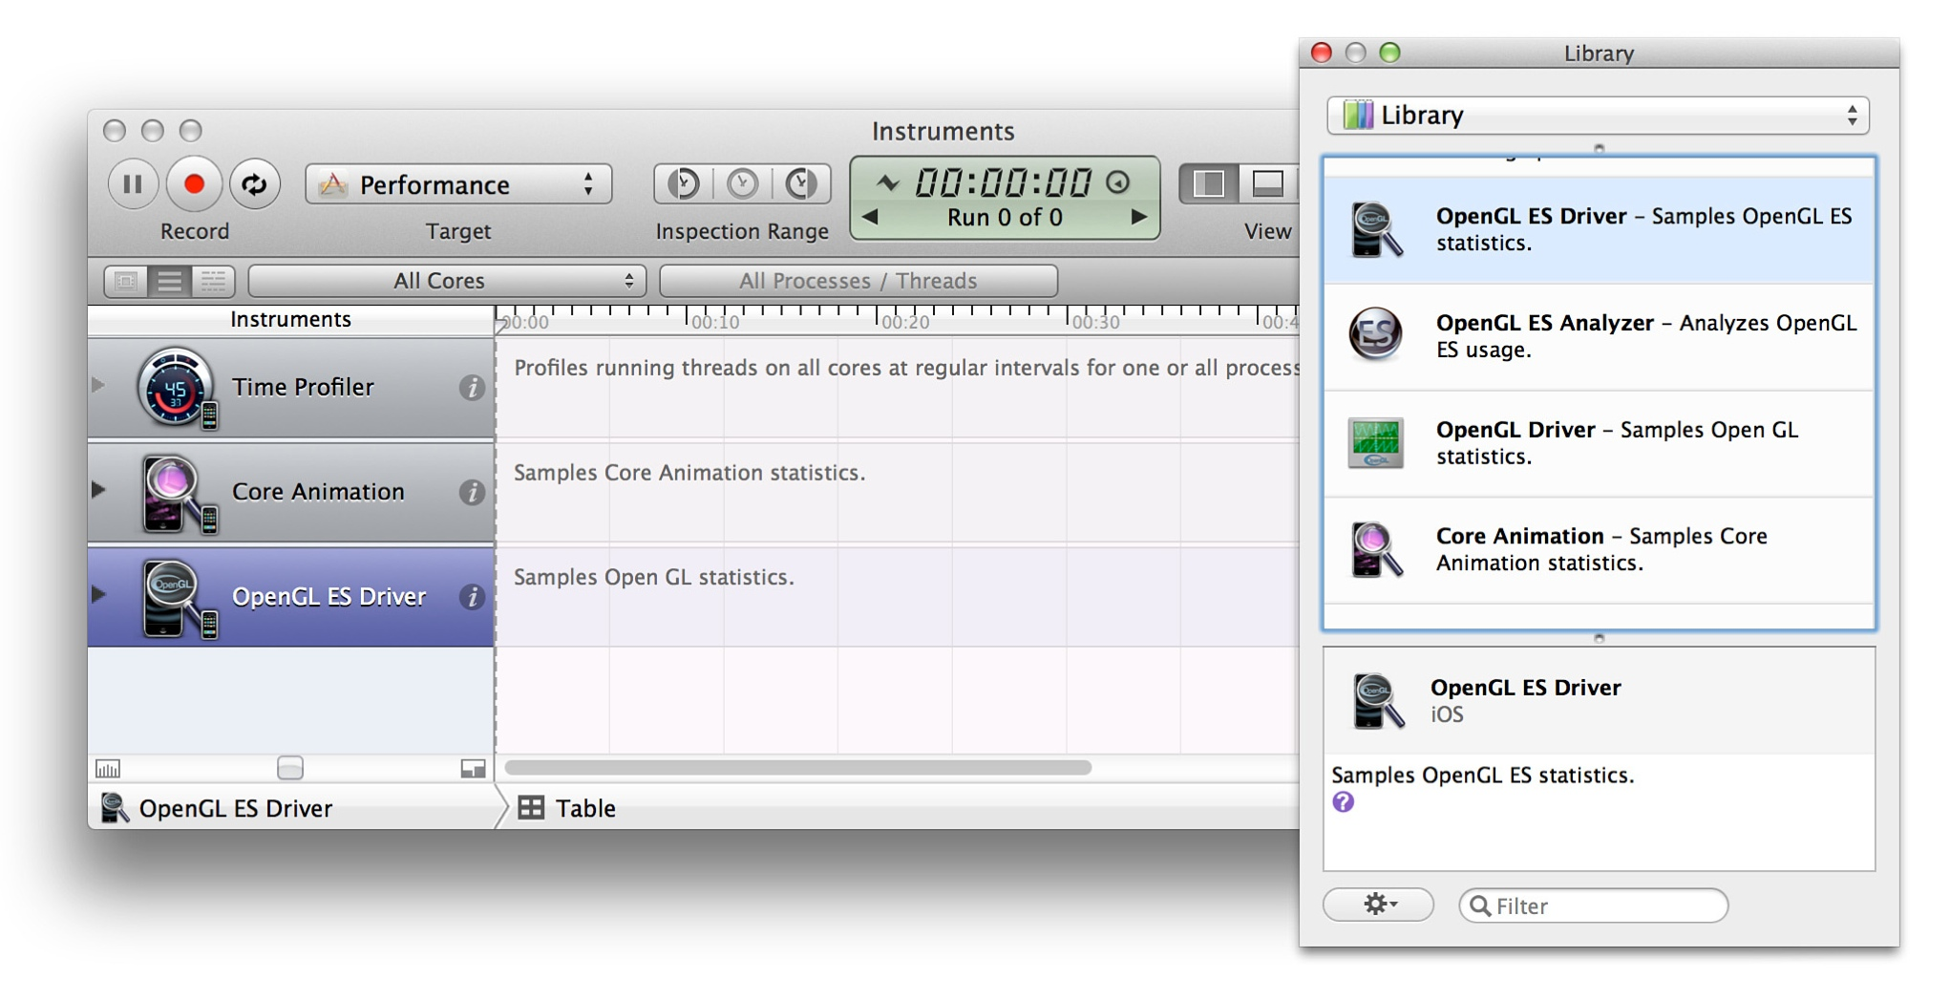This screenshot has height=1001, width=1950.
Task: Select OpenGL ES Driver in Library list
Action: 1599,229
